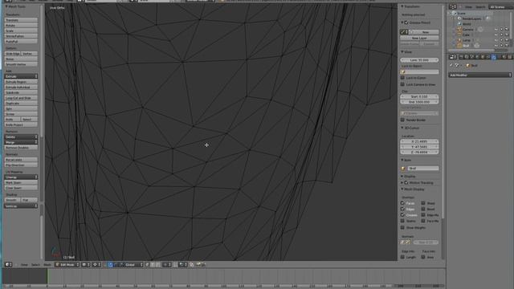Click the Extrude Region button
The image size is (514, 289).
click(21, 82)
